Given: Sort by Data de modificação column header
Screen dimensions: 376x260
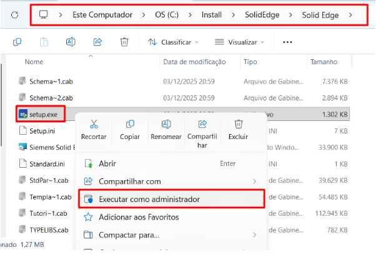Looking at the screenshot, I should click(194, 62).
